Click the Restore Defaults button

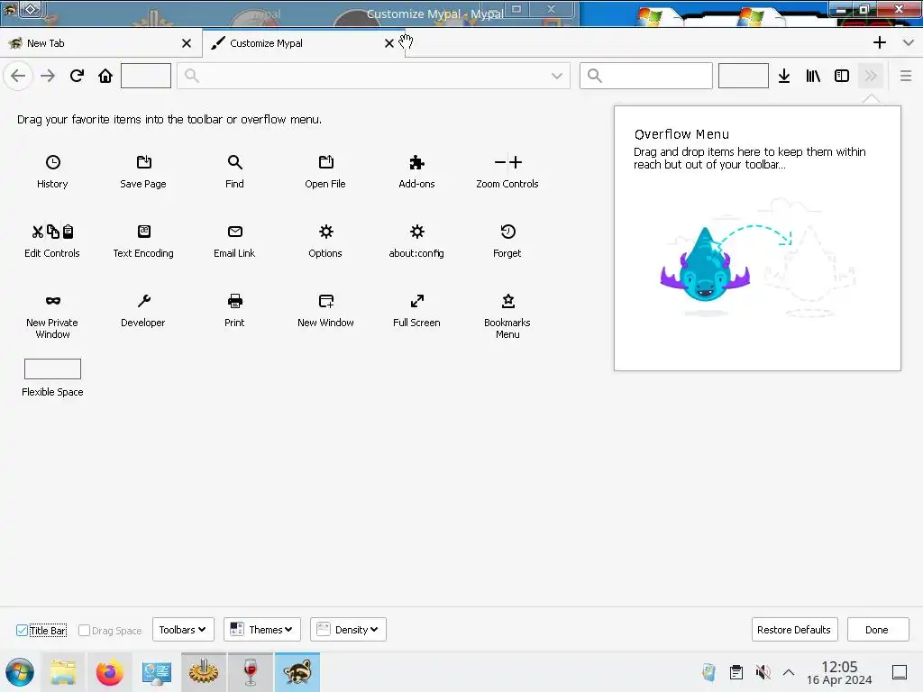pos(794,630)
